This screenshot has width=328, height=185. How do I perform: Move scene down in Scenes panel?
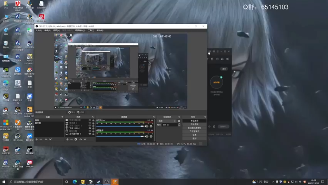[50, 139]
